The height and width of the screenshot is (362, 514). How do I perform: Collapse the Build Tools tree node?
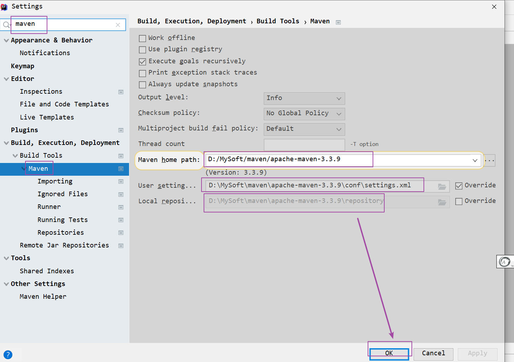pos(15,156)
